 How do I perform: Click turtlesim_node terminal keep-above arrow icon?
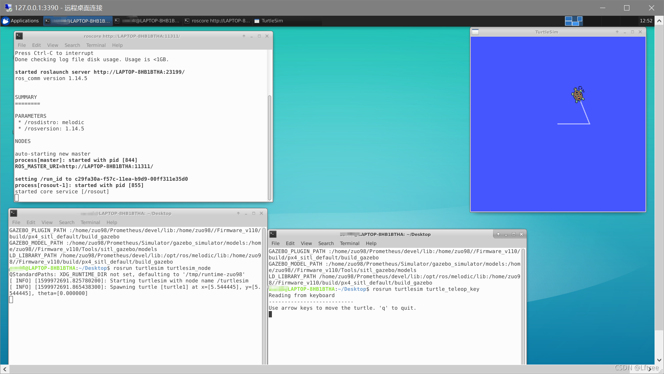click(238, 213)
